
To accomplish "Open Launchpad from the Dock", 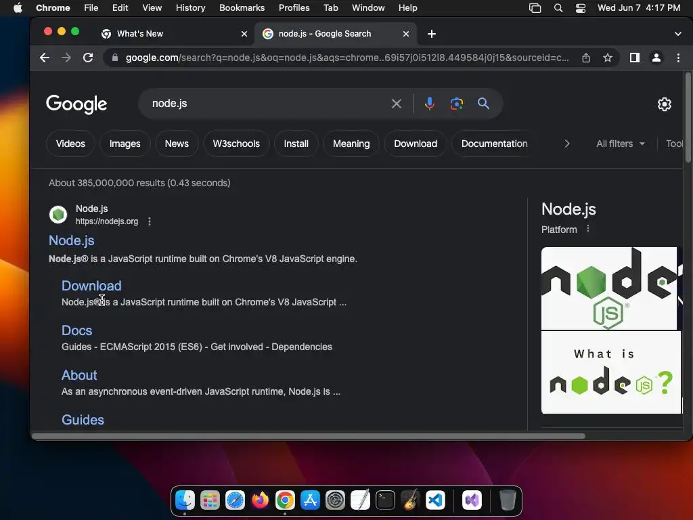I will 210,500.
